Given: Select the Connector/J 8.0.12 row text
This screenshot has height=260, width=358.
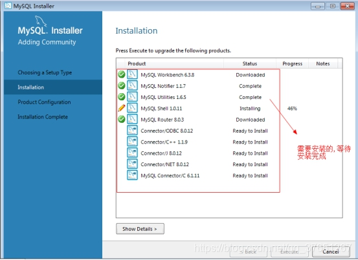Looking at the screenshot, I should click(x=161, y=153).
